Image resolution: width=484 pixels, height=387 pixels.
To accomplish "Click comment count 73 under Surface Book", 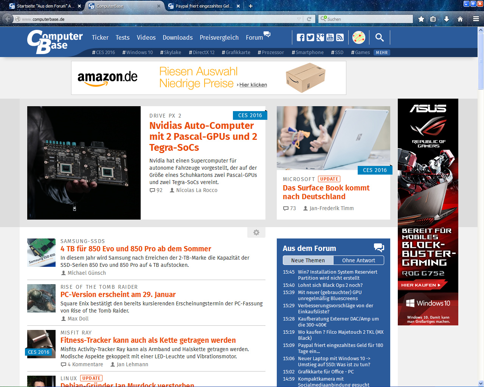I will click(x=290, y=208).
